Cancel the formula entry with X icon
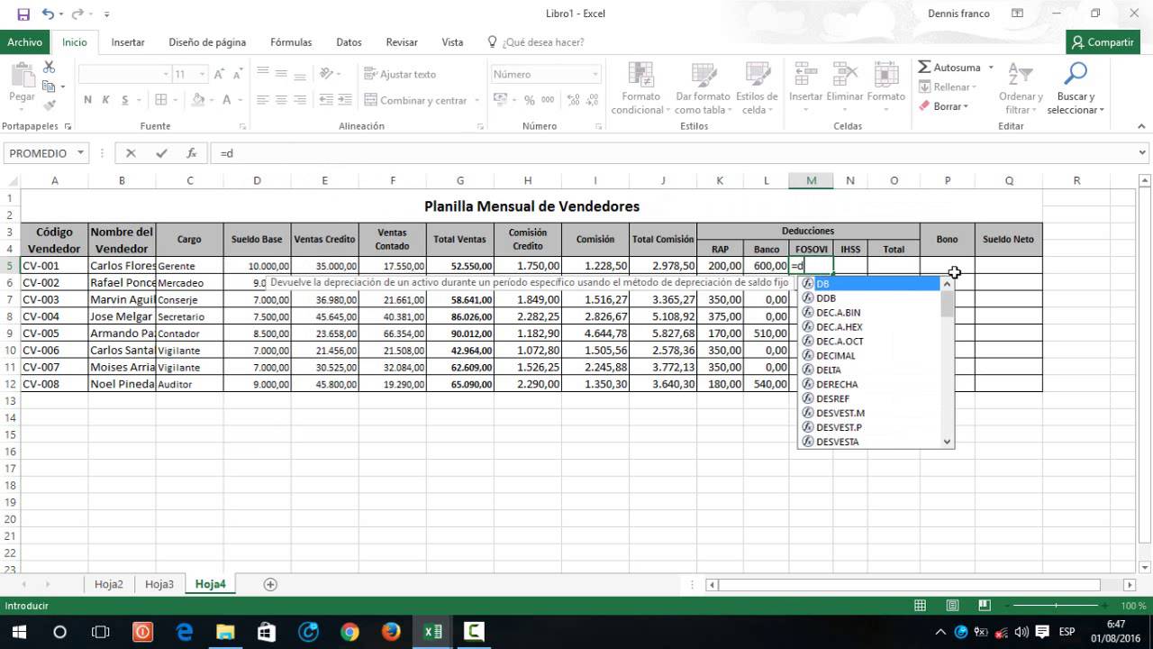The width and height of the screenshot is (1153, 649). pyautogui.click(x=131, y=153)
